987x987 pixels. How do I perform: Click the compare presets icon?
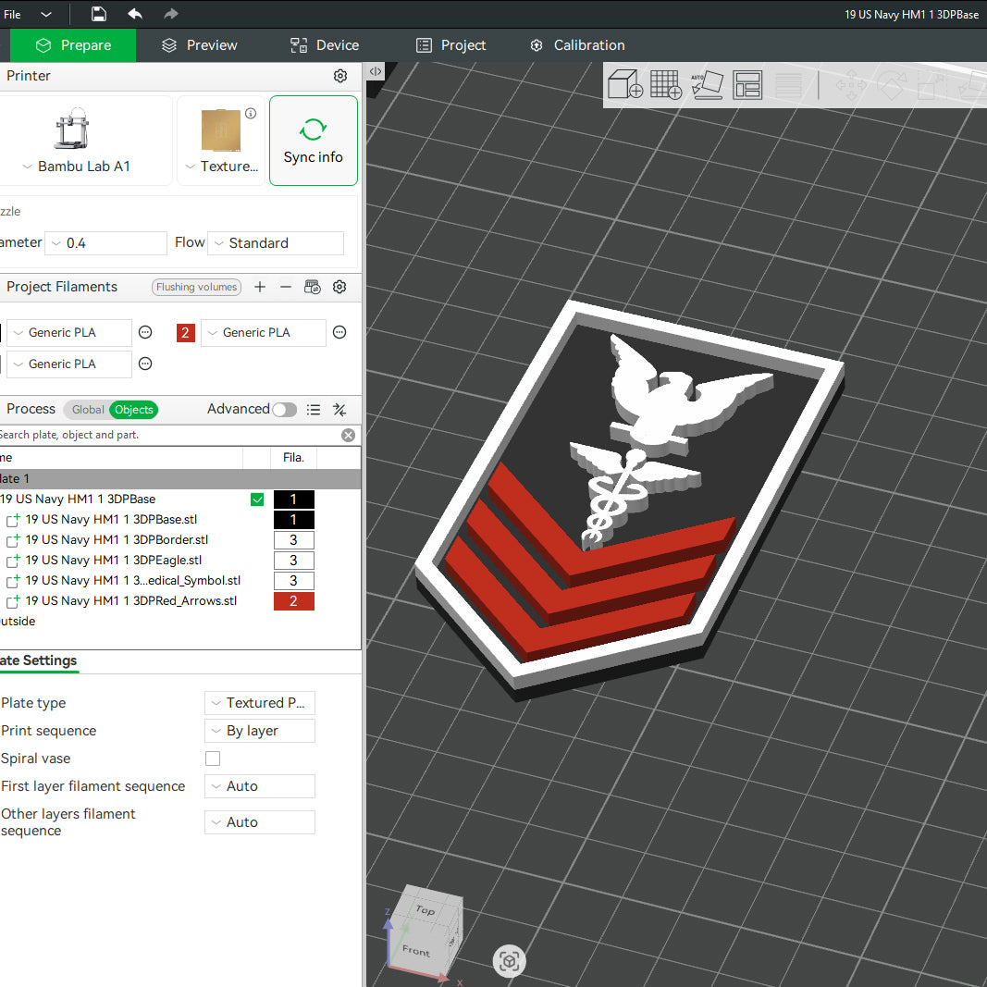pyautogui.click(x=339, y=410)
